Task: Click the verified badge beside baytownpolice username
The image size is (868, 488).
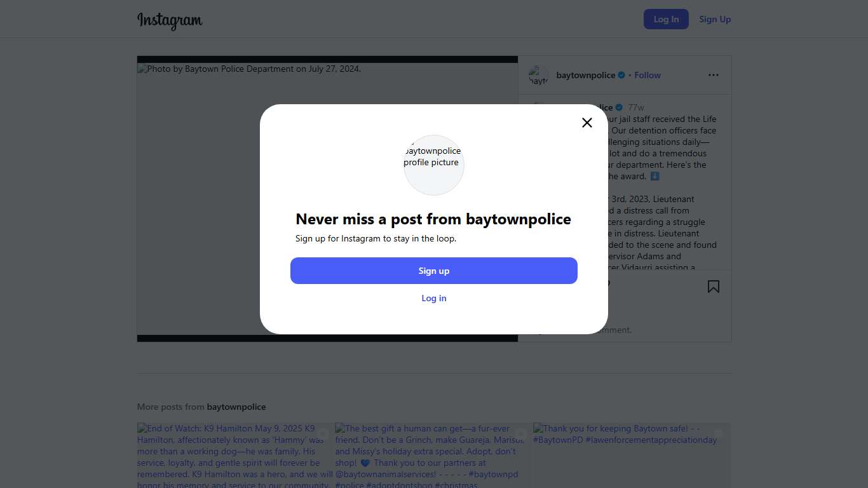Action: coord(621,75)
